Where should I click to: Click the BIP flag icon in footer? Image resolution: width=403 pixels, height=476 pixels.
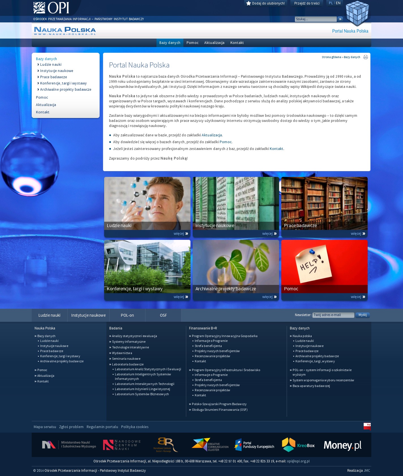coord(367,426)
